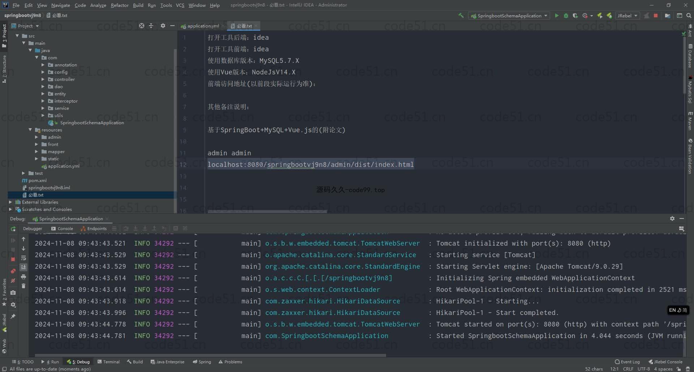Screen dimensions: 694x372
Task: Click locate-file target icon in Project panel
Action: [142, 26]
